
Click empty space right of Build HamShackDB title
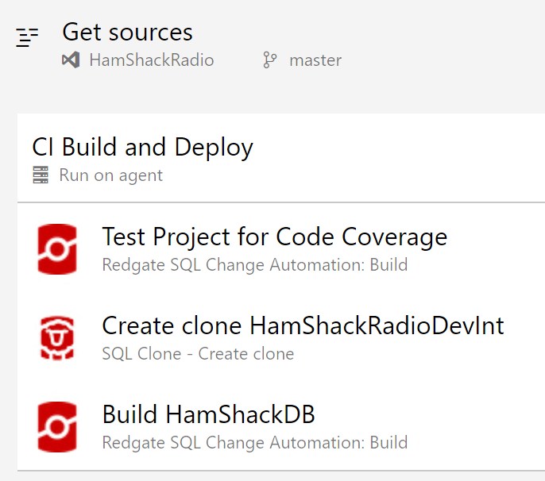point(427,414)
